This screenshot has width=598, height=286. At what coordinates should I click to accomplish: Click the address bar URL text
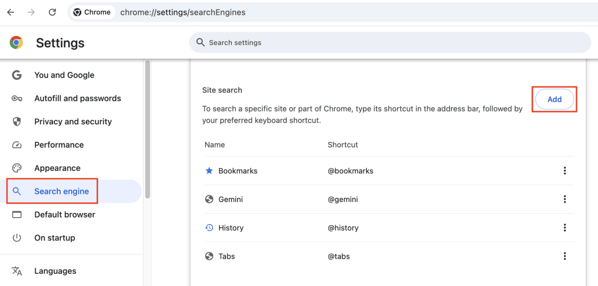(183, 12)
